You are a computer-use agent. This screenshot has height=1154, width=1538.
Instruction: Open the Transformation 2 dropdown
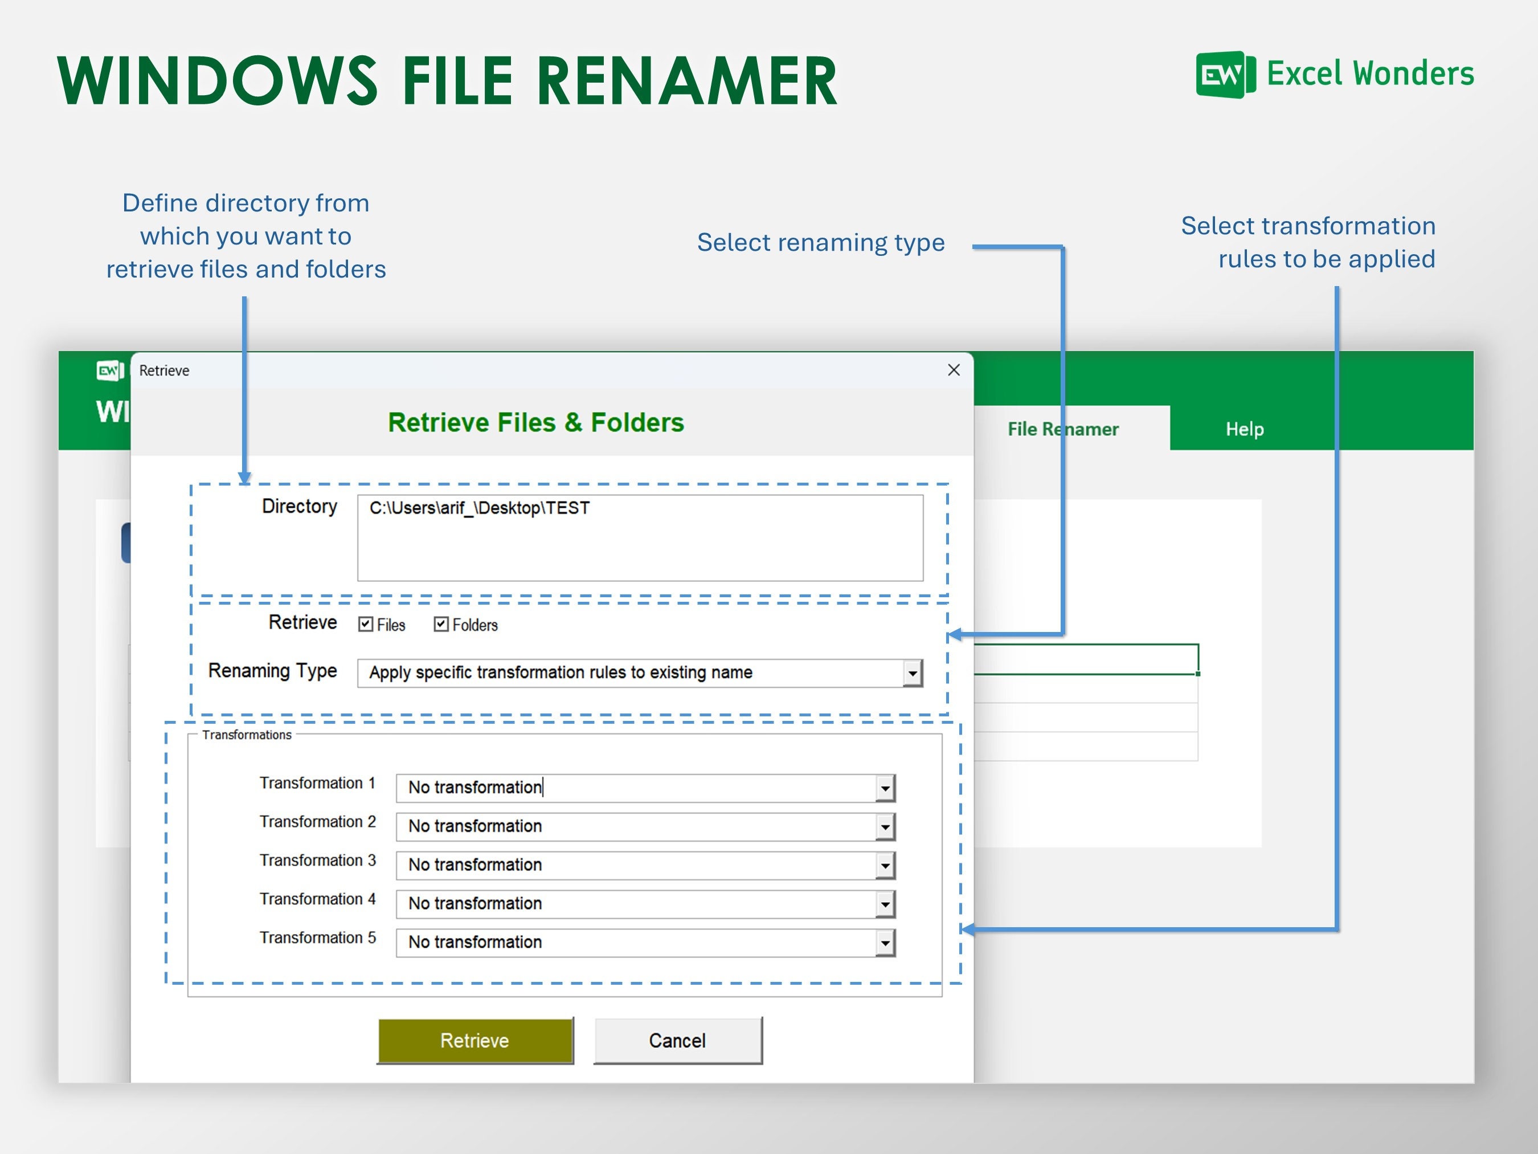883,826
